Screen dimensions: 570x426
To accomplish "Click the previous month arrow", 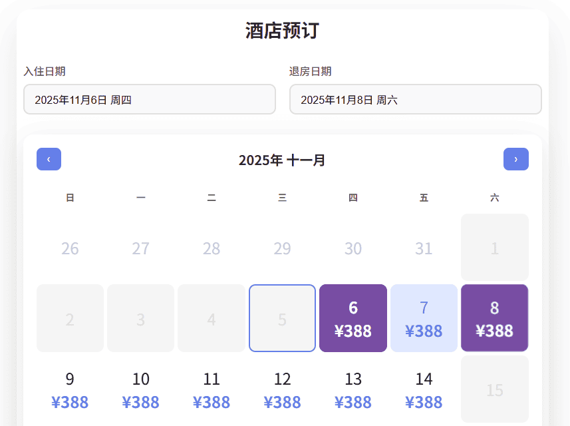I will point(48,159).
